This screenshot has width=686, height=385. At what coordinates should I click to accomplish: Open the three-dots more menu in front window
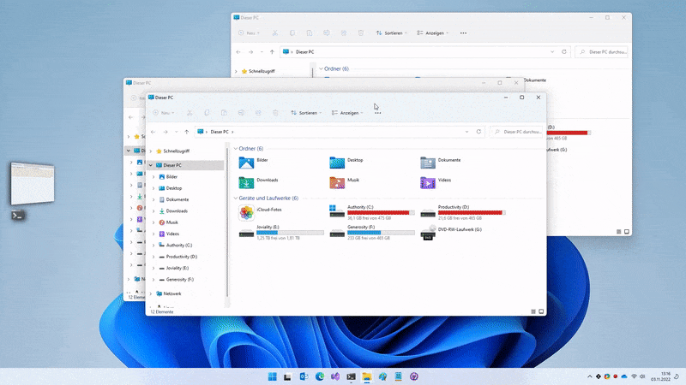(378, 113)
